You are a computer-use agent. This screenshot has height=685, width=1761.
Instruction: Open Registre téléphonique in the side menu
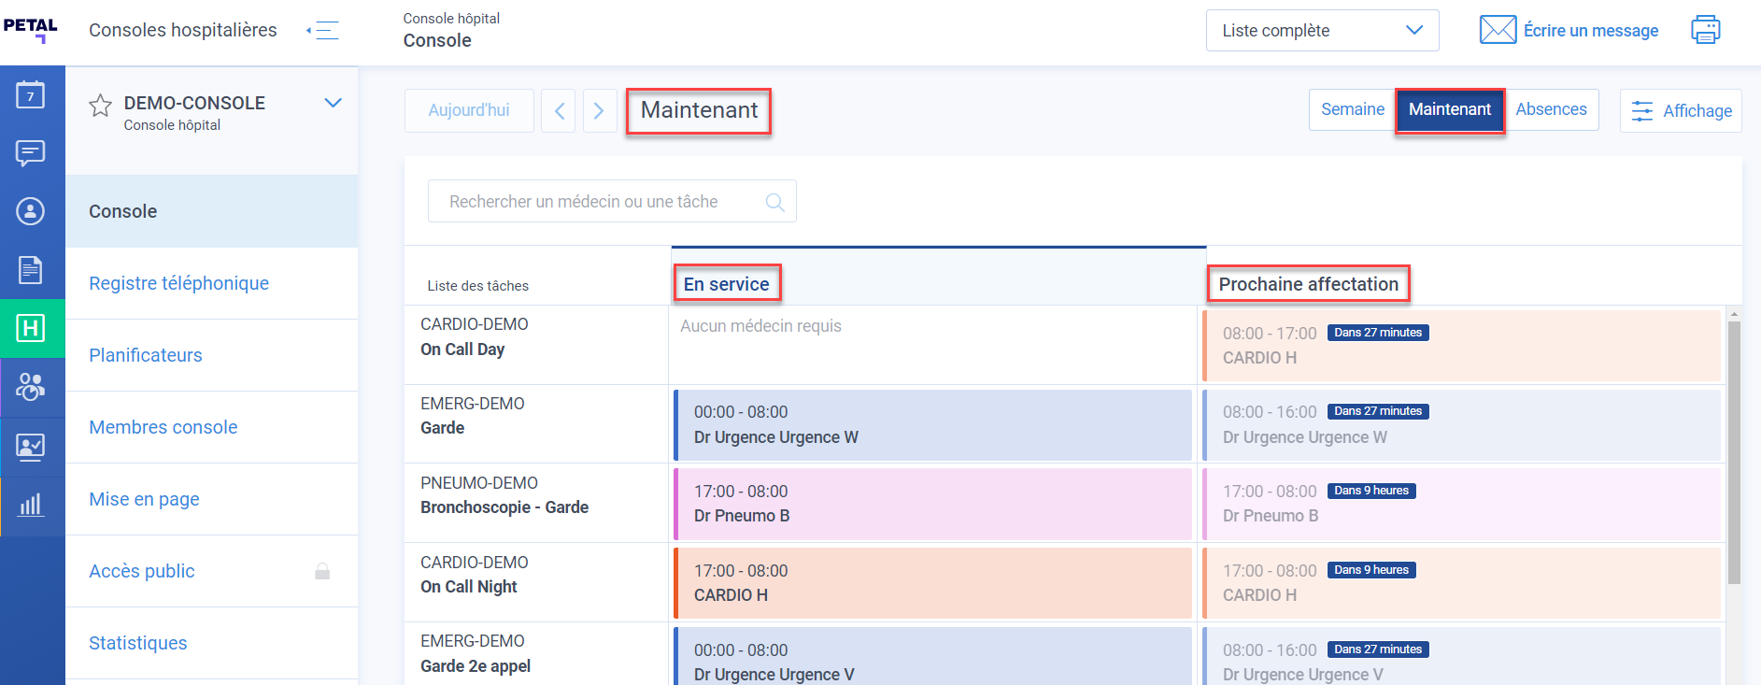[x=178, y=283]
